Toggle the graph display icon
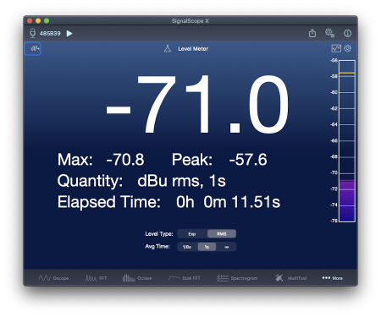 pyautogui.click(x=336, y=48)
